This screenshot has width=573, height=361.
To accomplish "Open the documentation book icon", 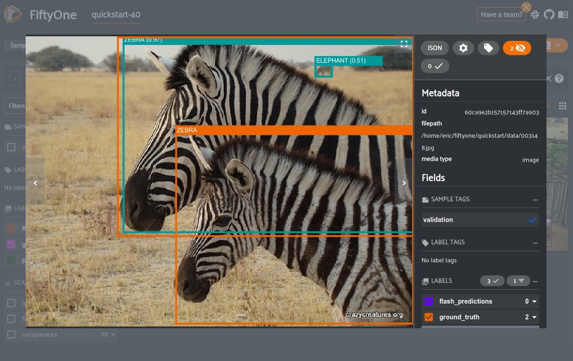I will click(x=563, y=15).
